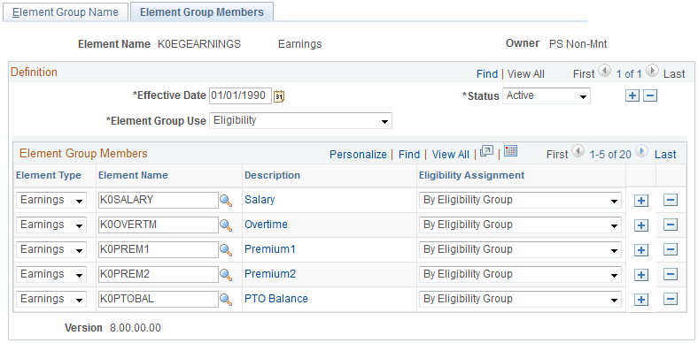Image resolution: width=698 pixels, height=343 pixels.
Task: Go to next Definition record arrow
Action: [x=652, y=71]
